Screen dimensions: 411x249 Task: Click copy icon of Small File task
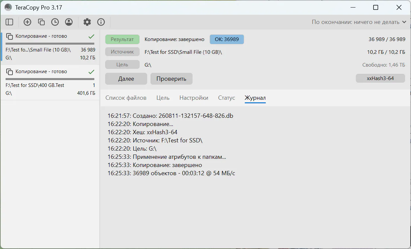pos(10,36)
